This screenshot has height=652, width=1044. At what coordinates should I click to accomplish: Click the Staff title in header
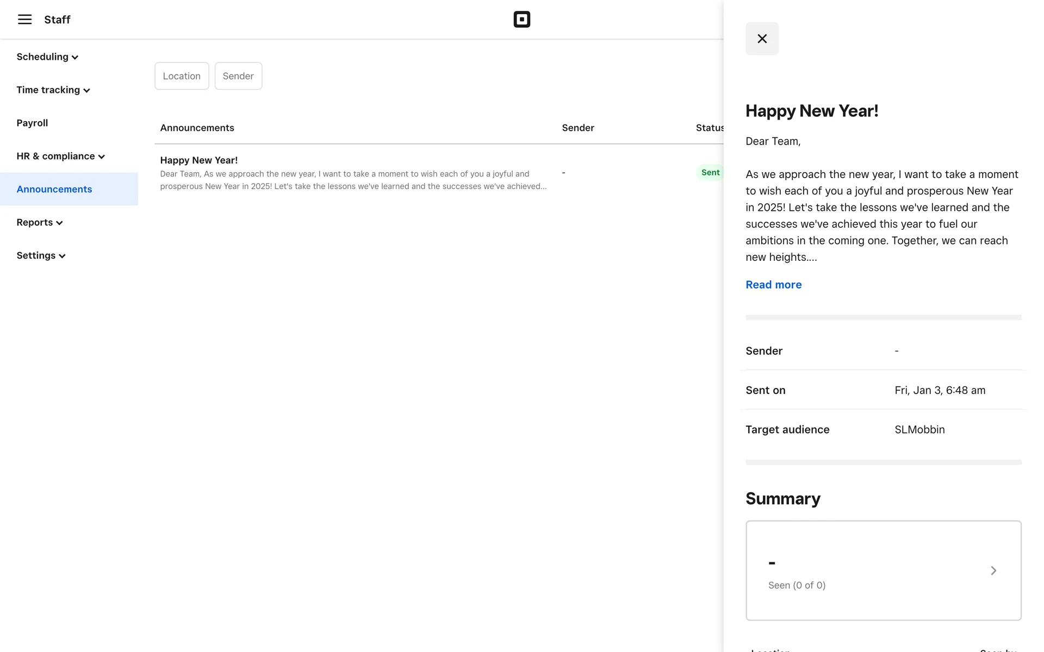[x=57, y=20]
